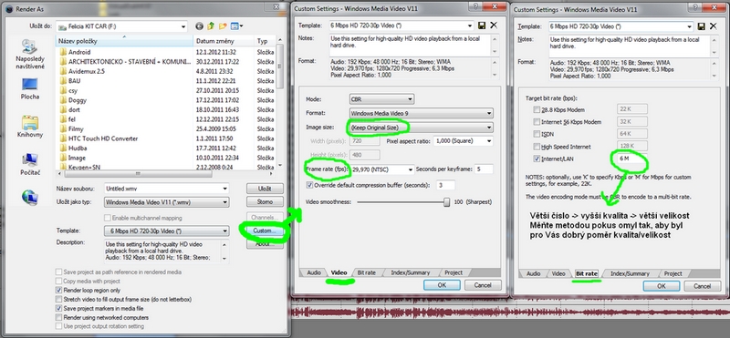Open the views menu icon
Screen dimensions: 730x338
(x=236, y=26)
